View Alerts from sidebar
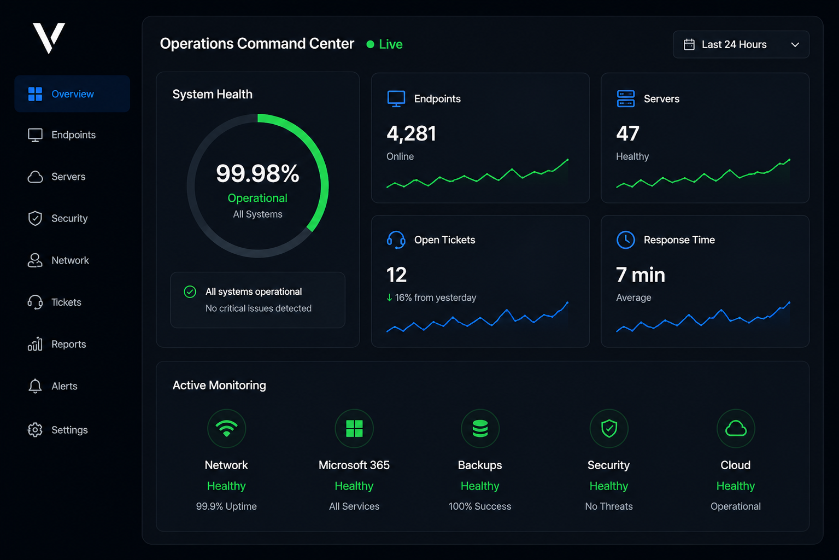Viewport: 839px width, 560px height. [x=72, y=386]
